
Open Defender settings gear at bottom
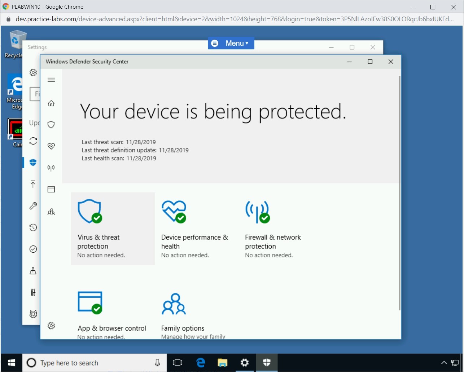(51, 326)
